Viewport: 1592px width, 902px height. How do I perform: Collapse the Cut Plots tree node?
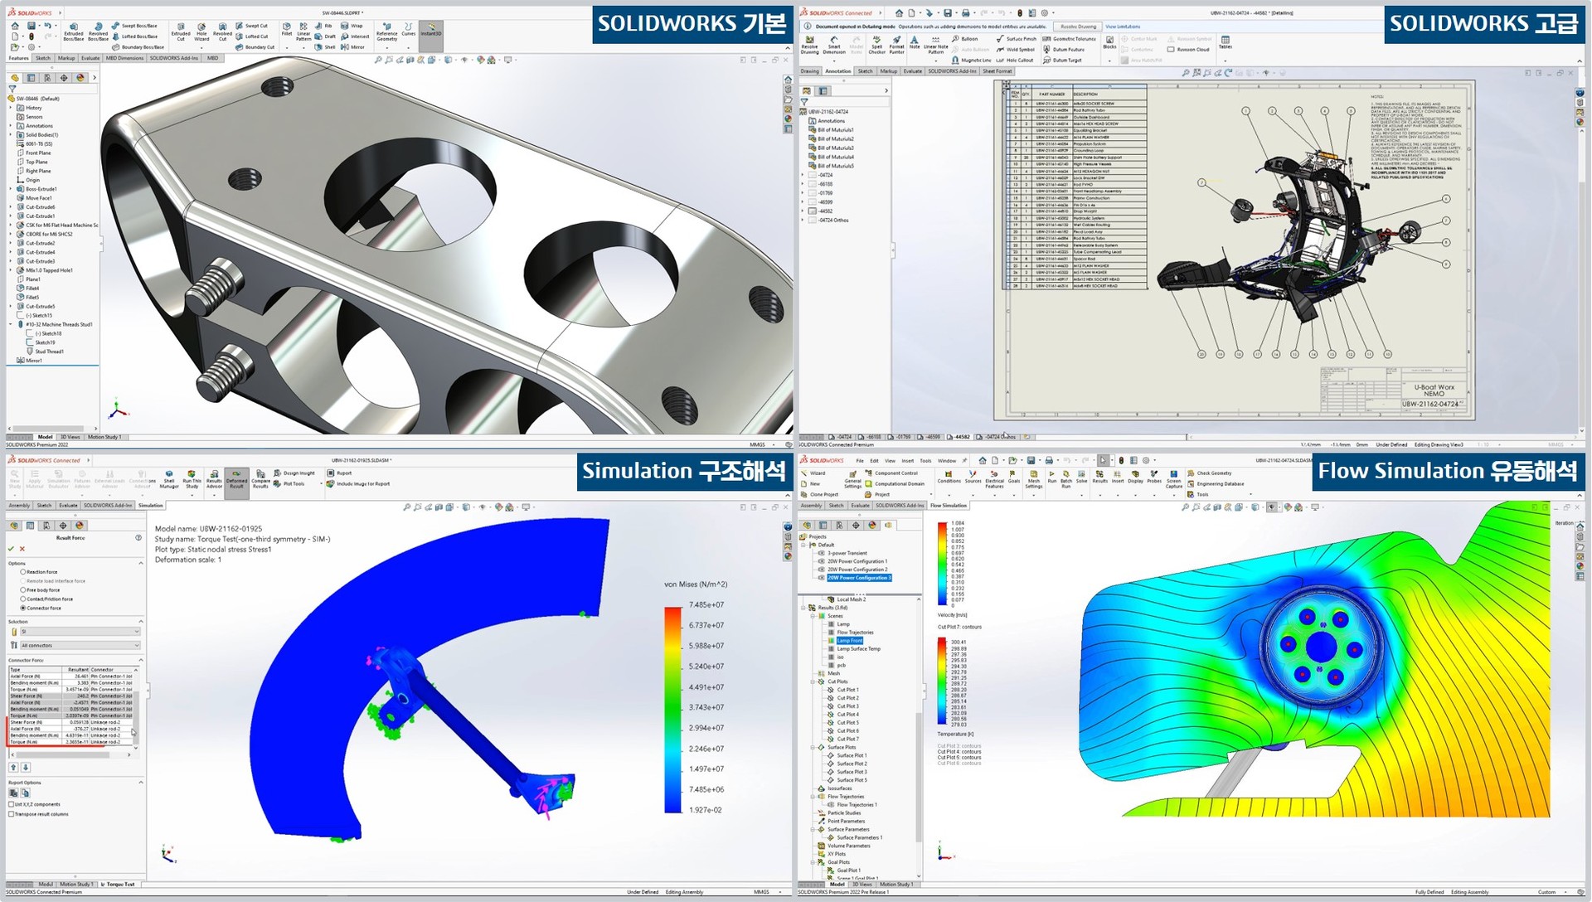click(x=813, y=681)
